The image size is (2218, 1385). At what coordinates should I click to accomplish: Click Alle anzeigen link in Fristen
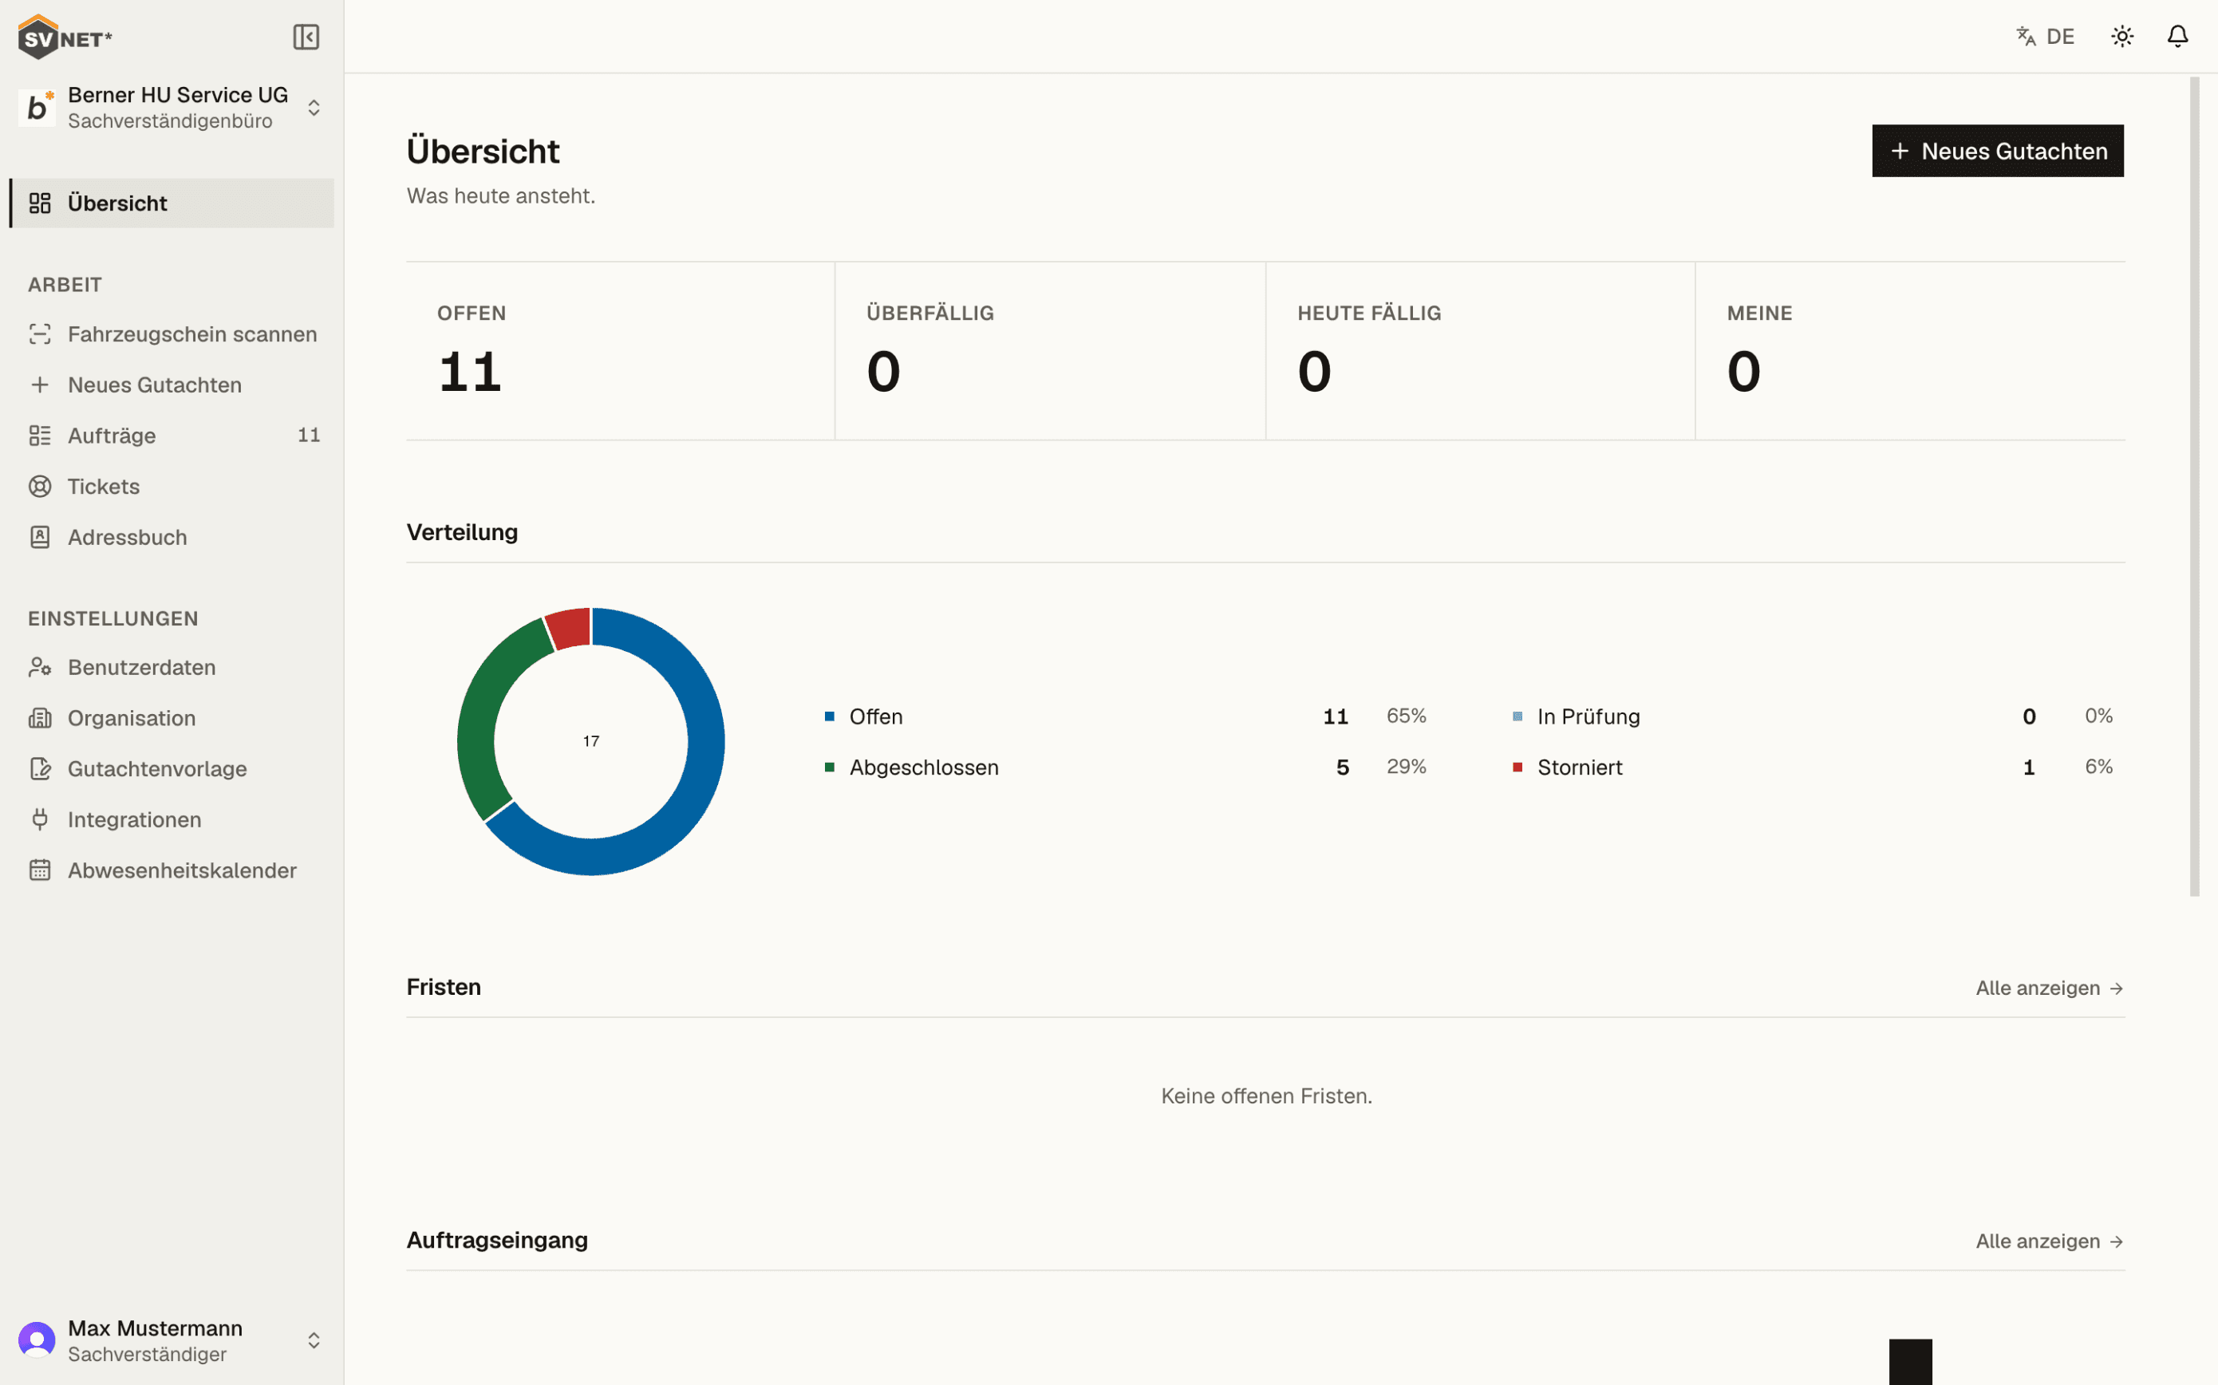click(2050, 988)
